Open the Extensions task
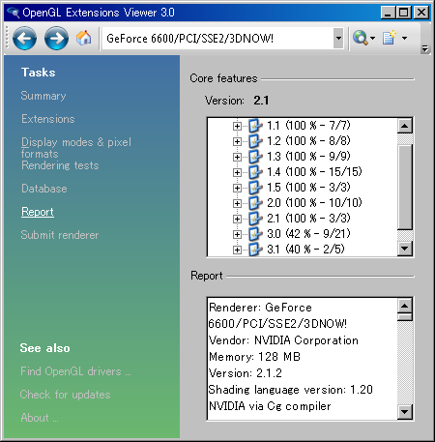Viewport: 435px width, 442px height. (x=48, y=119)
